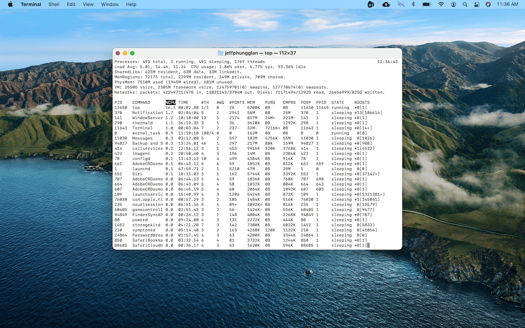Click the bold Terminal app menu

[31, 4]
